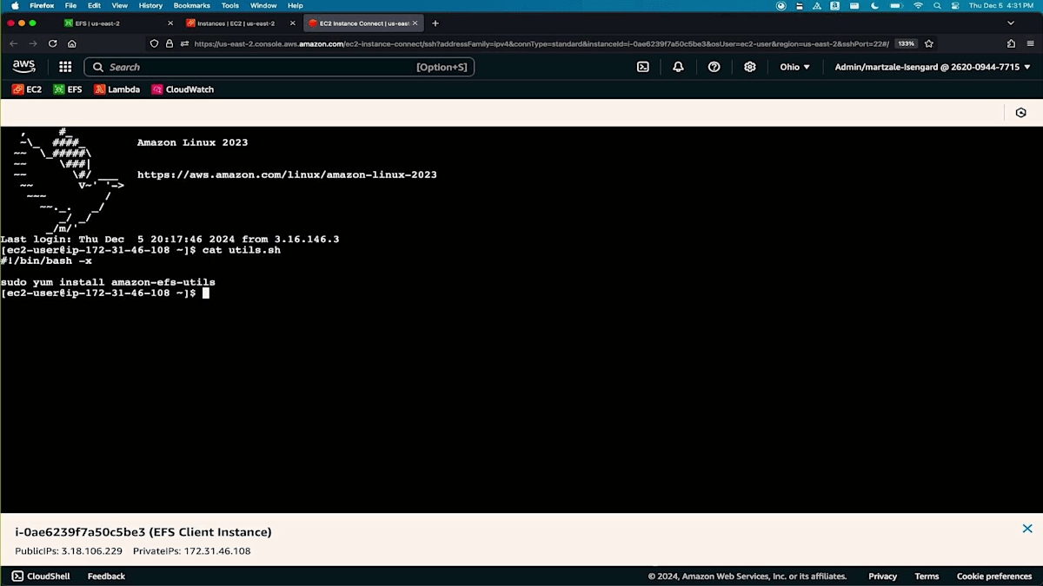Close the EFS Client Instance info bar

coord(1027,529)
